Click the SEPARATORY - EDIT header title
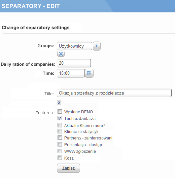The height and width of the screenshot is (178, 175). tap(31, 6)
